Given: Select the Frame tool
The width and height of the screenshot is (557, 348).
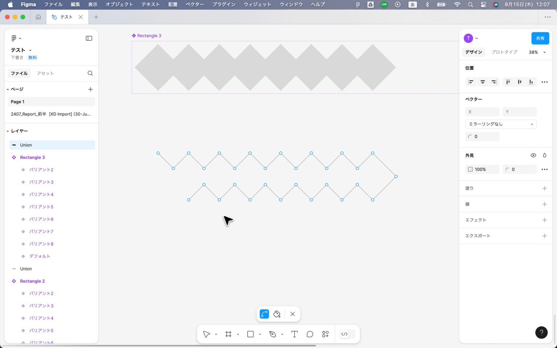Looking at the screenshot, I should click(x=228, y=334).
